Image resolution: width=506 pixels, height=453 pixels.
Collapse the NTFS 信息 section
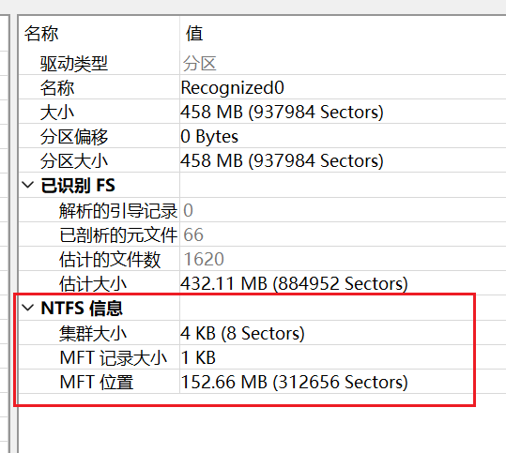click(x=28, y=308)
